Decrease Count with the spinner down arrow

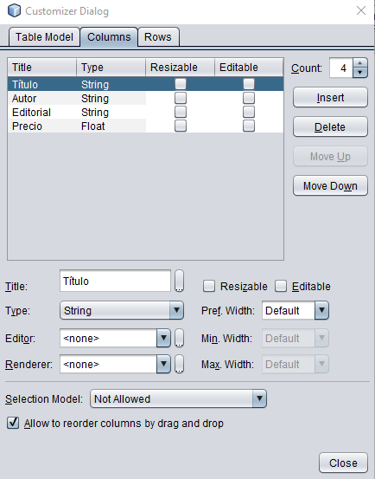(360, 73)
